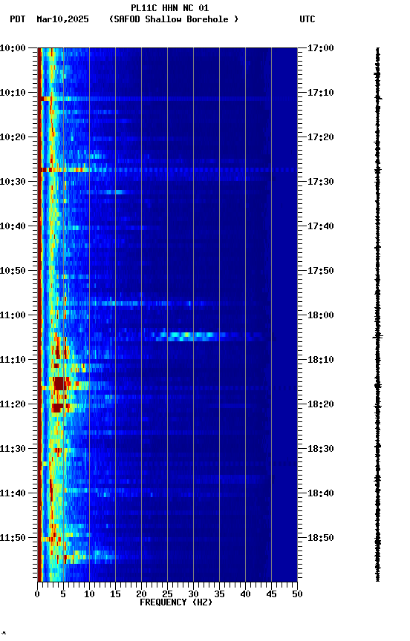Click the 10 Hz frequency axis label

click(89, 594)
